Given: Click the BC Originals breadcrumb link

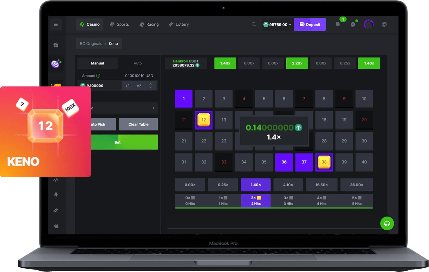Looking at the screenshot, I should pos(91,44).
